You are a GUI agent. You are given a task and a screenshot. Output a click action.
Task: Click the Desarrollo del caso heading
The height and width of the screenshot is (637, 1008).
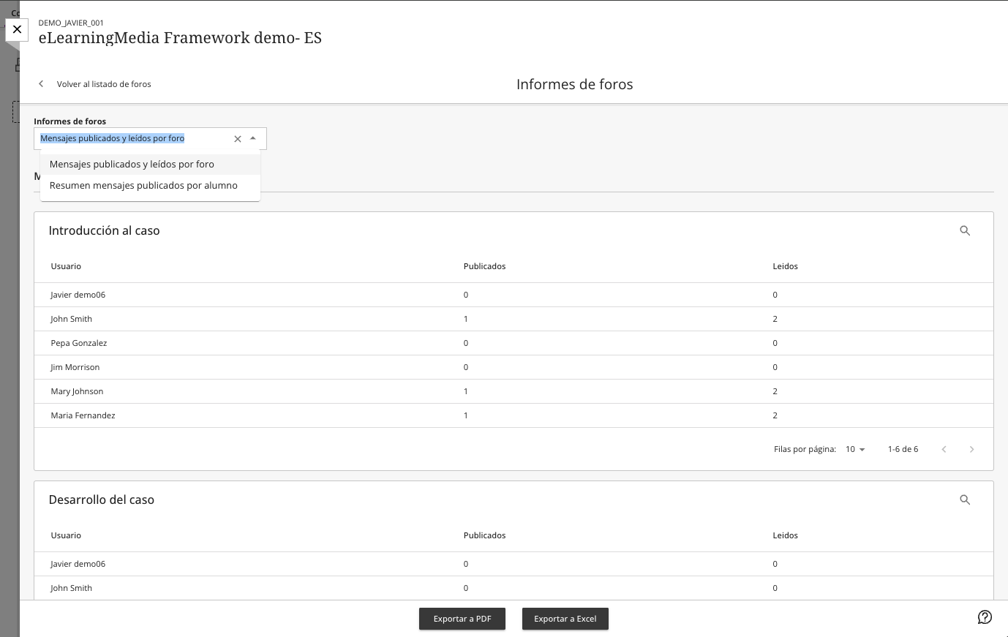(x=102, y=500)
